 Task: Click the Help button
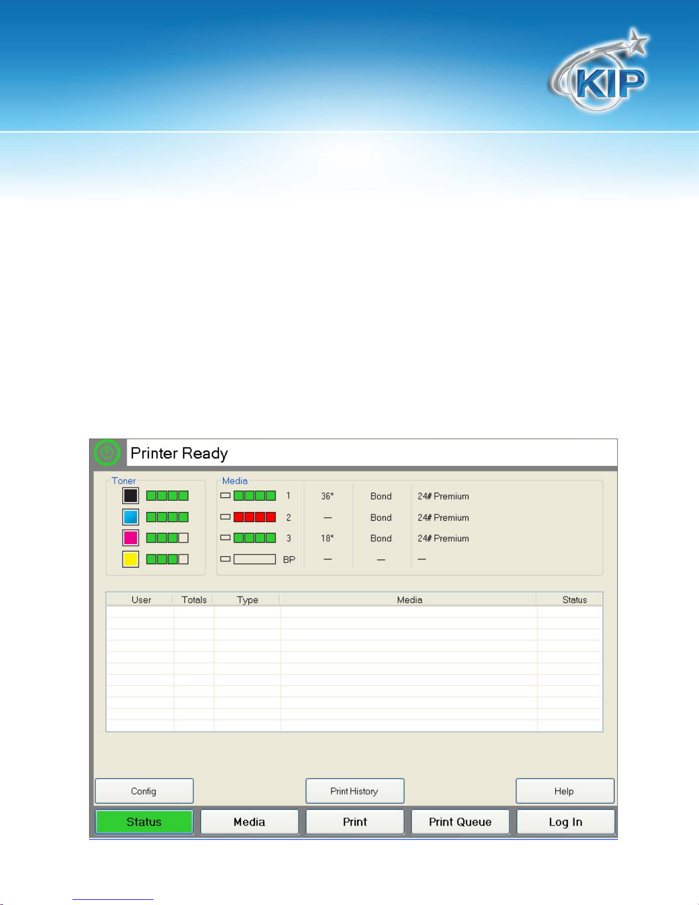tap(565, 791)
